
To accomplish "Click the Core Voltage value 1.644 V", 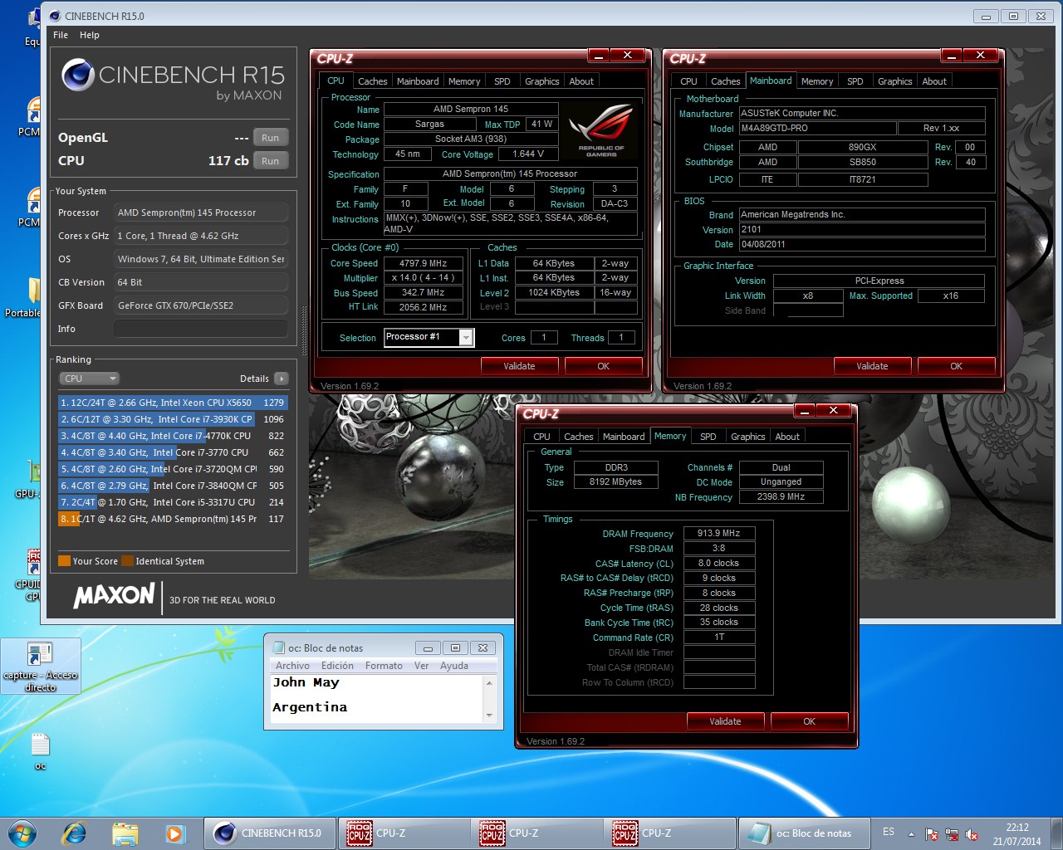I will pos(528,154).
